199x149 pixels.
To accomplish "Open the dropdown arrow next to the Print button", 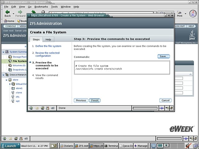I will (x=185, y=13).
